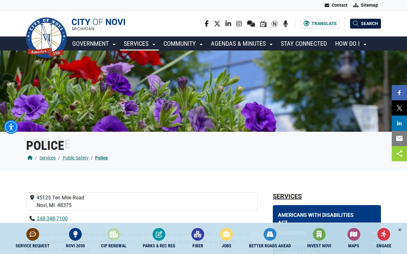Open the Instagram header icon
Screen dimensions: 407x254
pos(239,24)
